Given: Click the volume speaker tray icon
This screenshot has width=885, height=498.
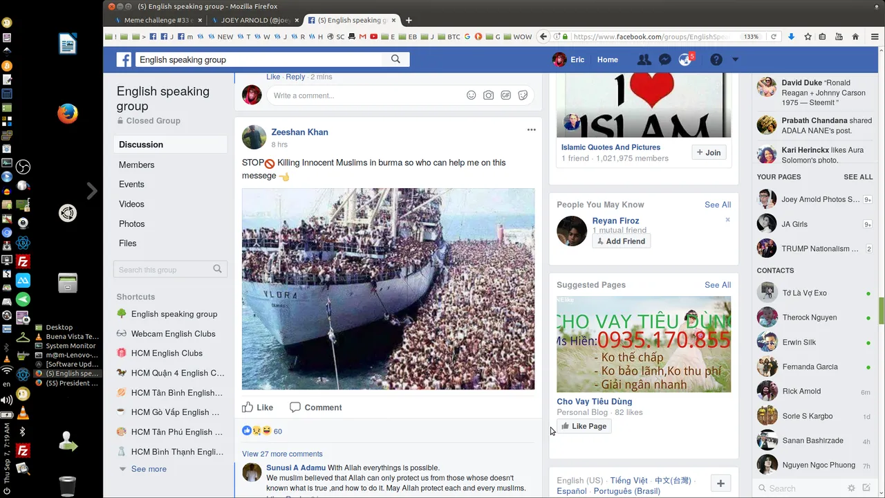Looking at the screenshot, I should pos(7,400).
